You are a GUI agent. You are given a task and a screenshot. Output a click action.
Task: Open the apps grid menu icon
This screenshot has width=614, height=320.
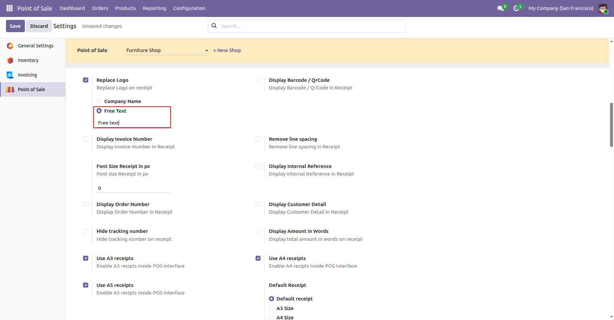click(9, 8)
